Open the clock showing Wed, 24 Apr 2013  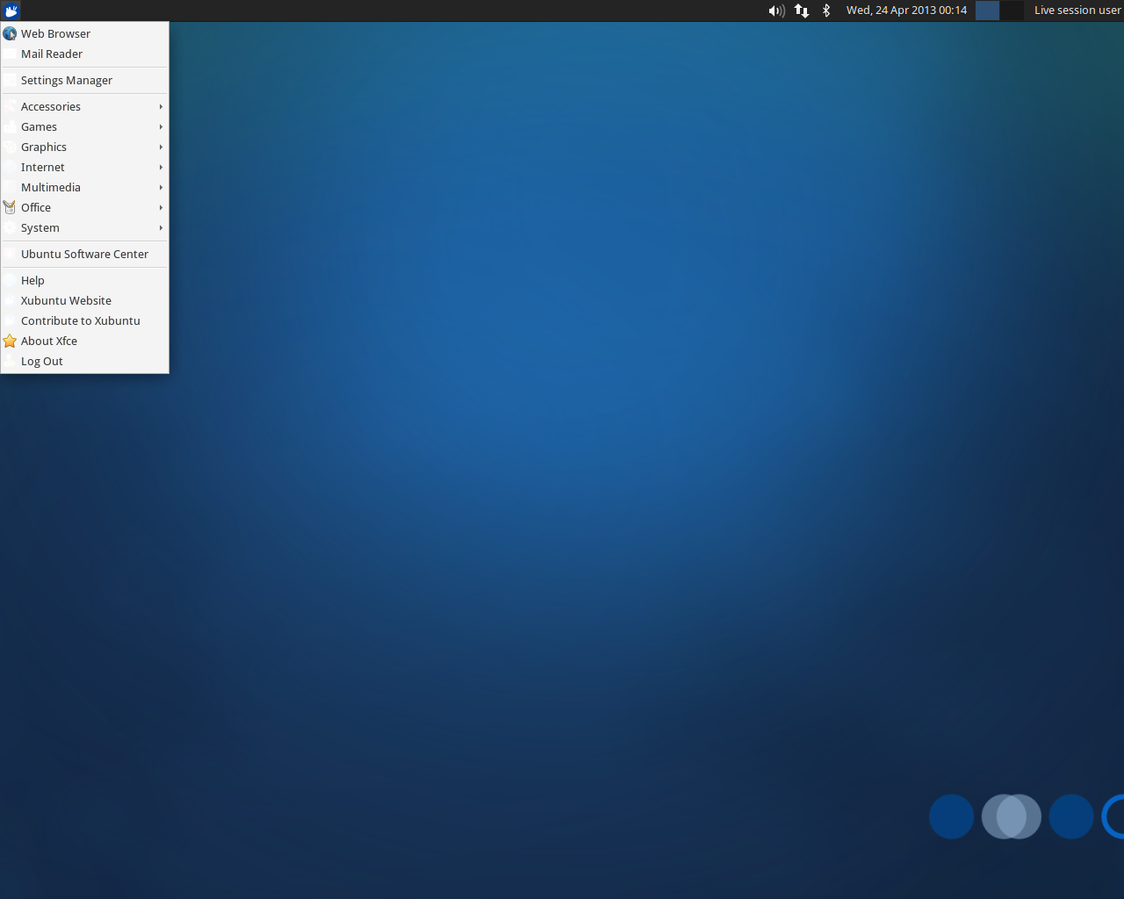906,11
